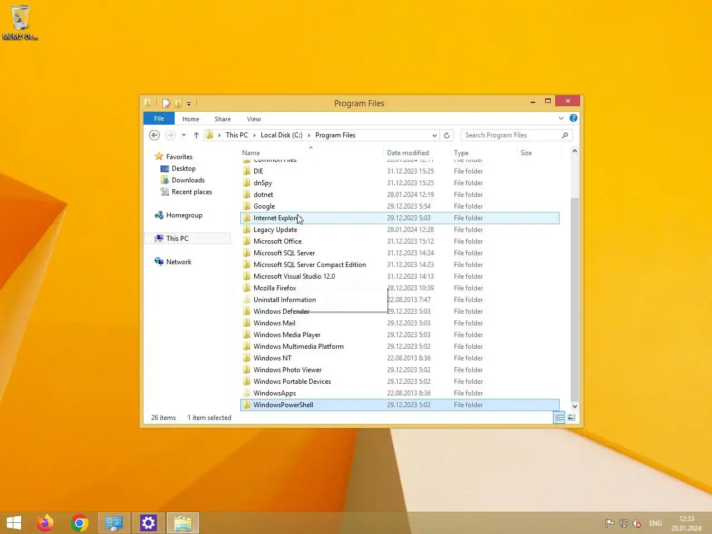Open Explorer Help question mark icon
This screenshot has width=712, height=534.
tap(573, 118)
